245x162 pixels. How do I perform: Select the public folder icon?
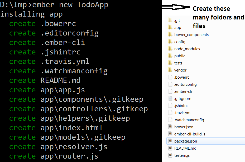170,56
